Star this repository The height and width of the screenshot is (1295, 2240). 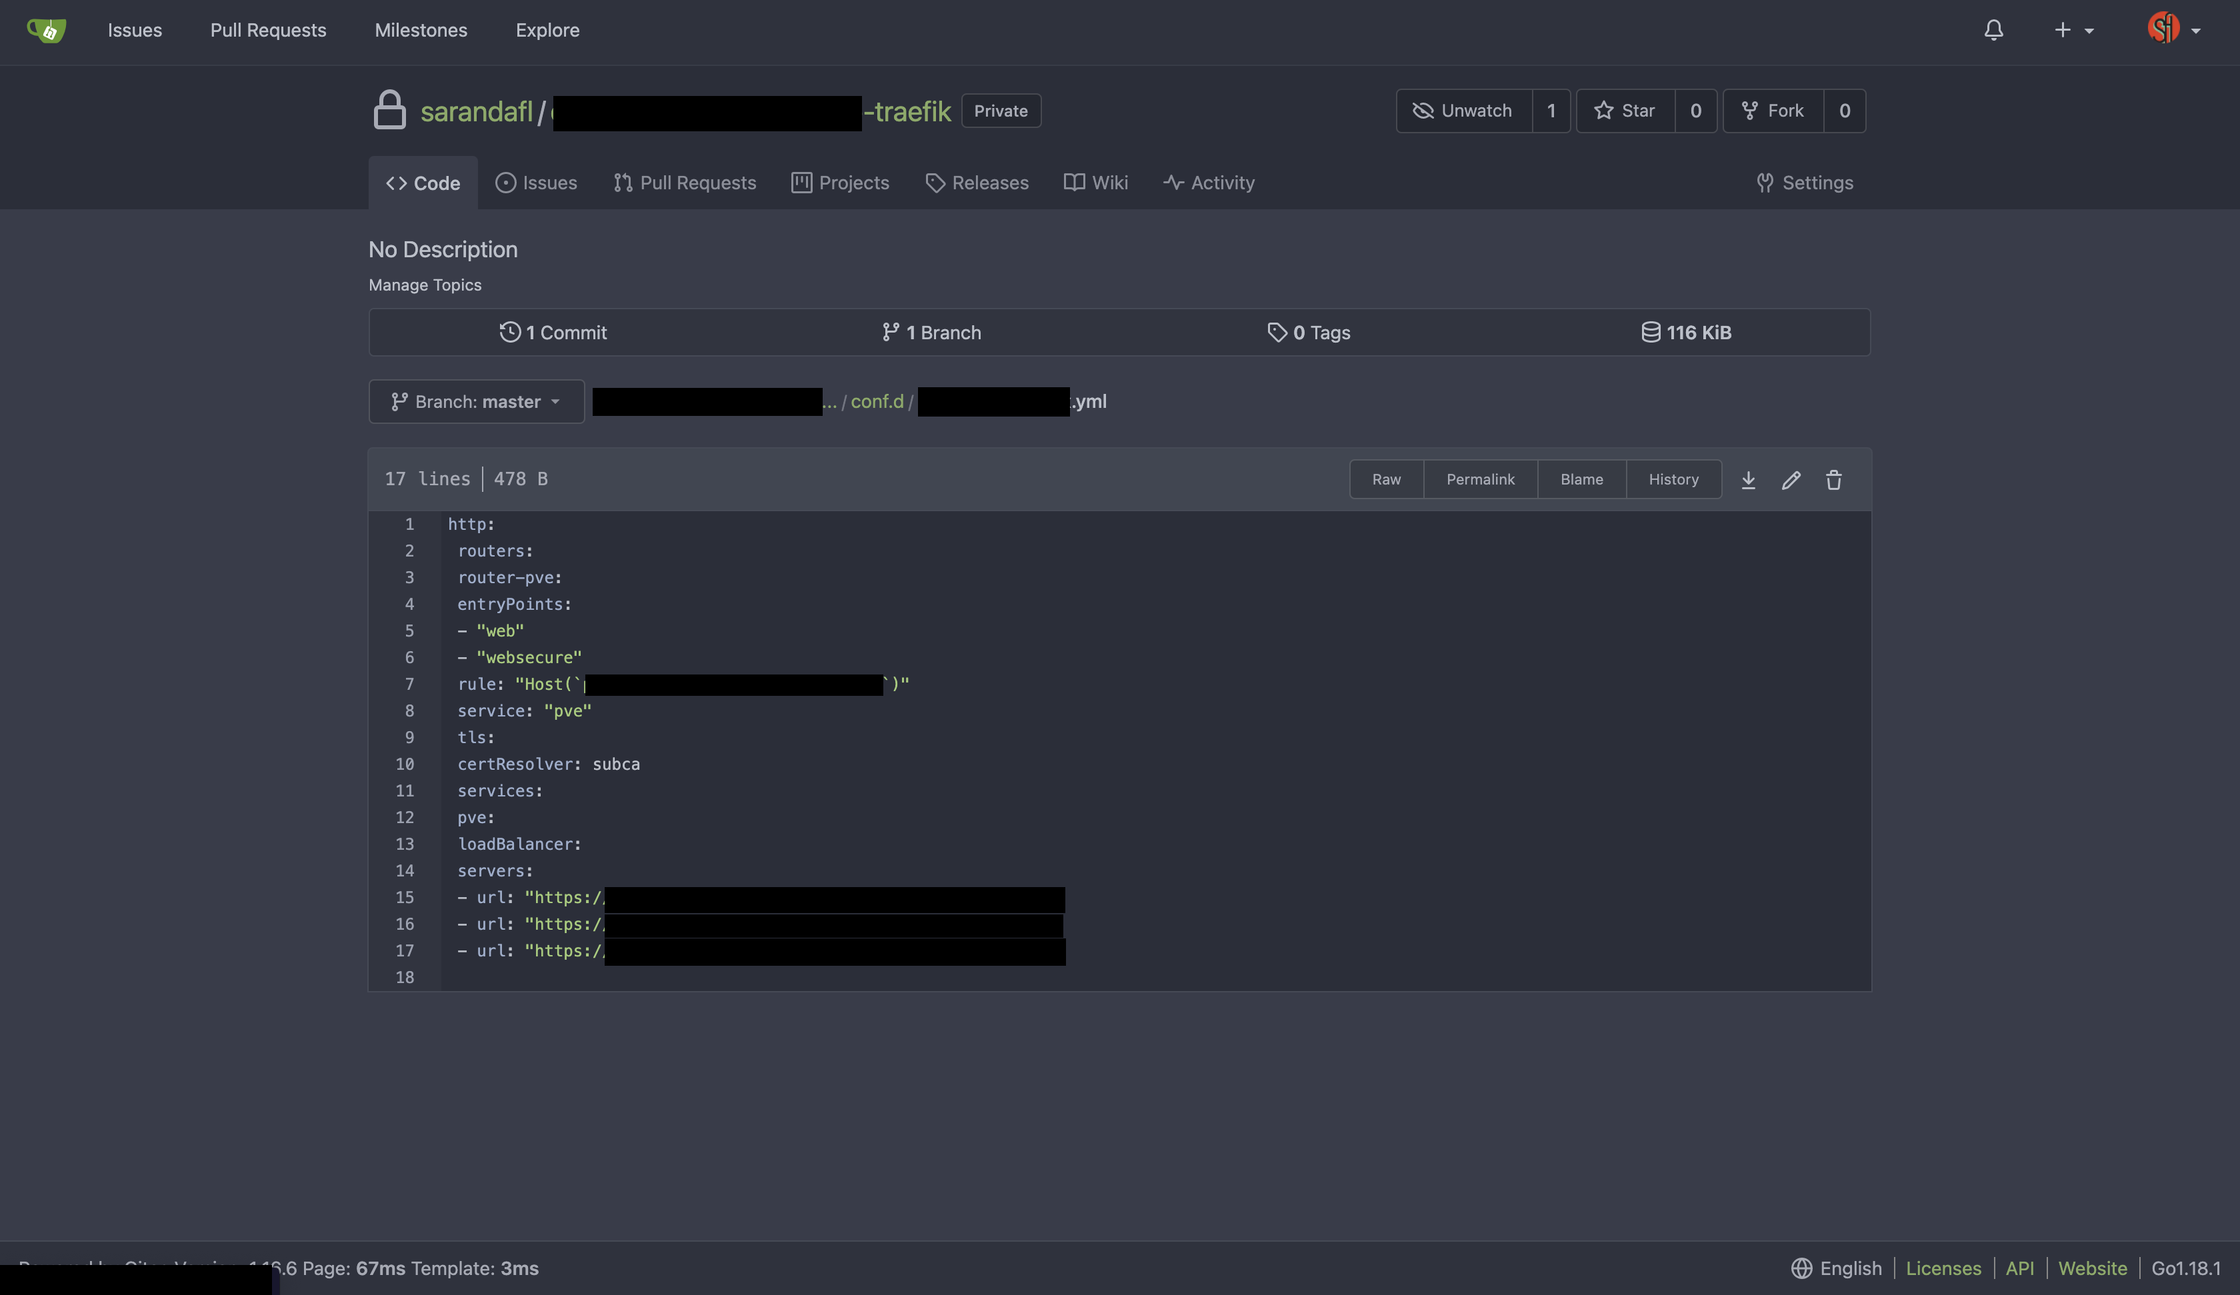pos(1625,111)
